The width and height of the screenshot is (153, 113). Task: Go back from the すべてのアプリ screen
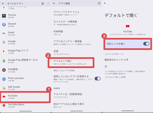[x=3, y=4]
